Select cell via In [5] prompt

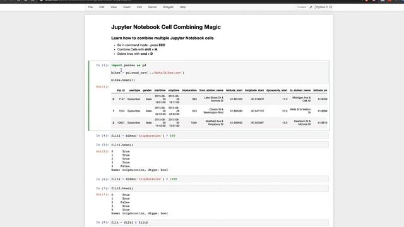coord(102,145)
